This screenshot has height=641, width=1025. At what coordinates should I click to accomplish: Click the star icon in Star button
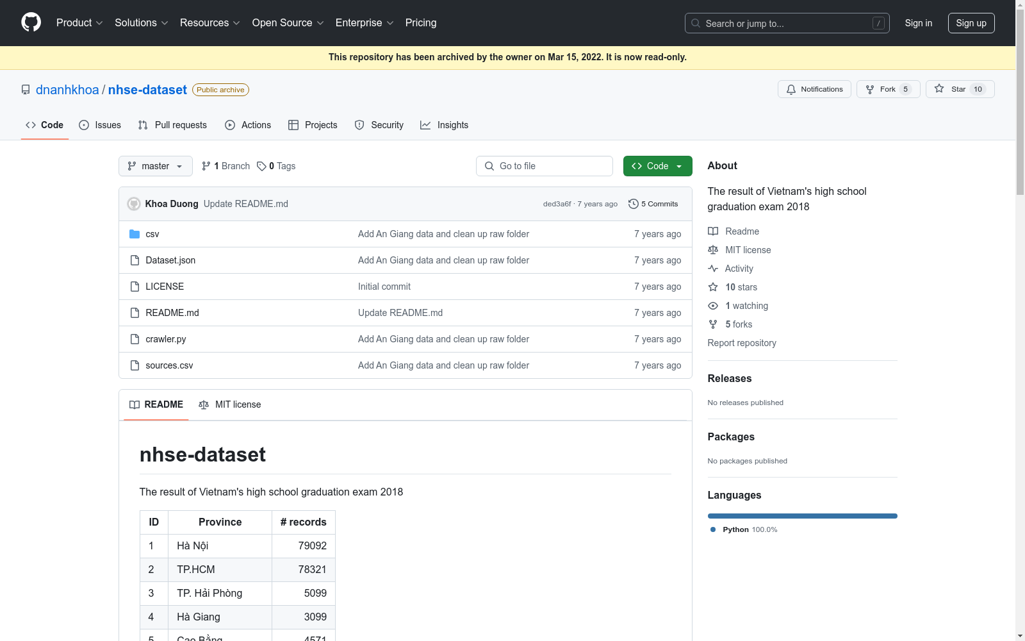click(x=939, y=89)
